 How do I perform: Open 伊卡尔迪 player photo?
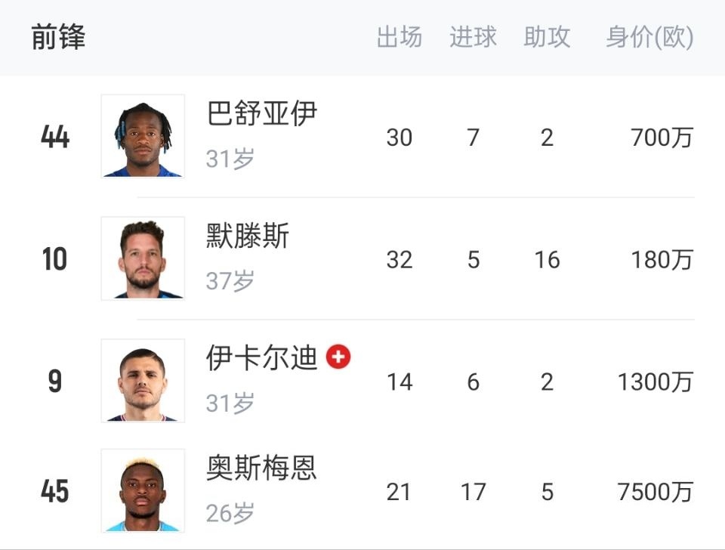pyautogui.click(x=143, y=380)
